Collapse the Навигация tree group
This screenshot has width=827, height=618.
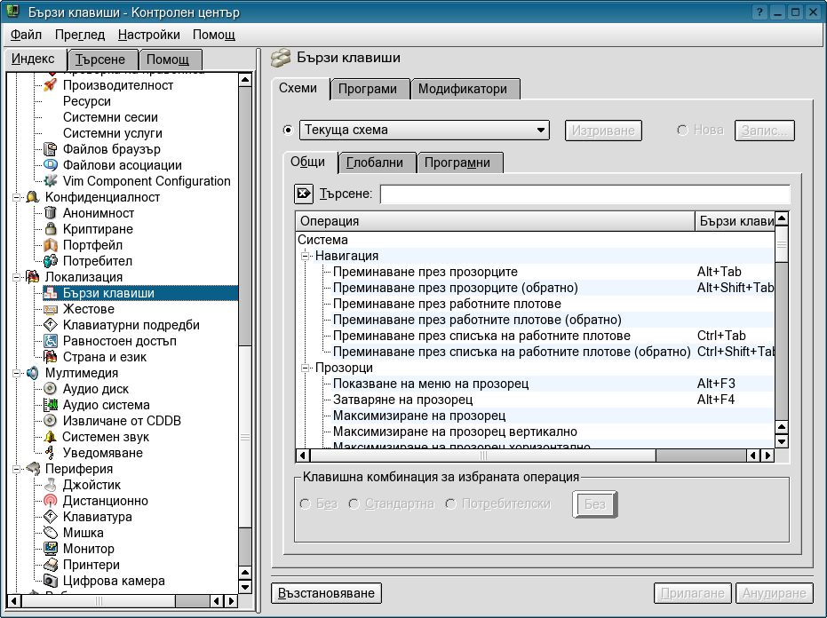(x=304, y=256)
